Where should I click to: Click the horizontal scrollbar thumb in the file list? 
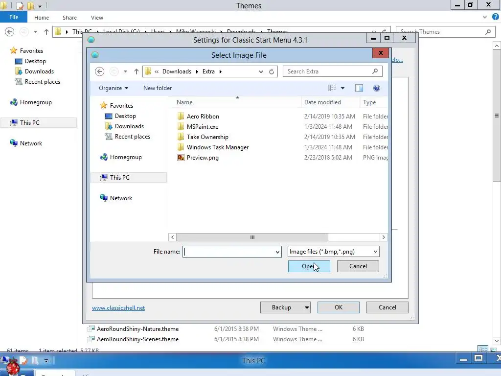pyautogui.click(x=252, y=237)
